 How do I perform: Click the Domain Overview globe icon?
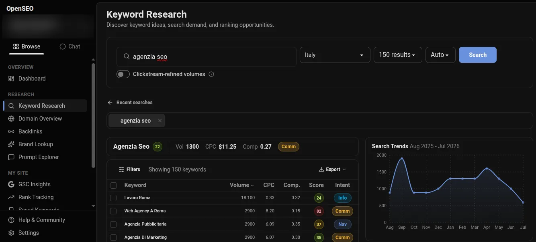[11, 119]
